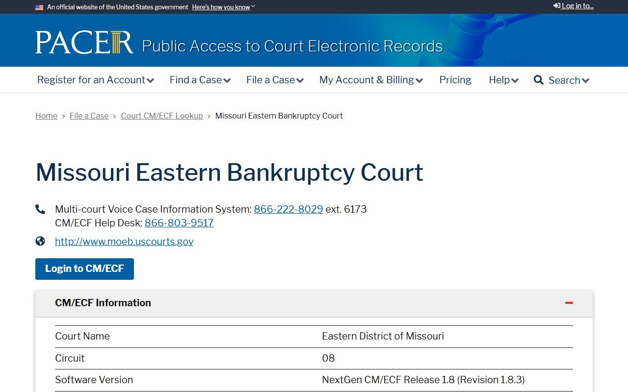
Task: Collapse CM/ECF Information with the red minus icon
Action: coord(569,303)
